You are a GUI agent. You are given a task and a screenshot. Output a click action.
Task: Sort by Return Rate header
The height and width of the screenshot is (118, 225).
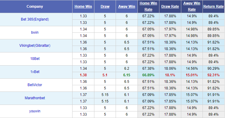[x=214, y=7]
